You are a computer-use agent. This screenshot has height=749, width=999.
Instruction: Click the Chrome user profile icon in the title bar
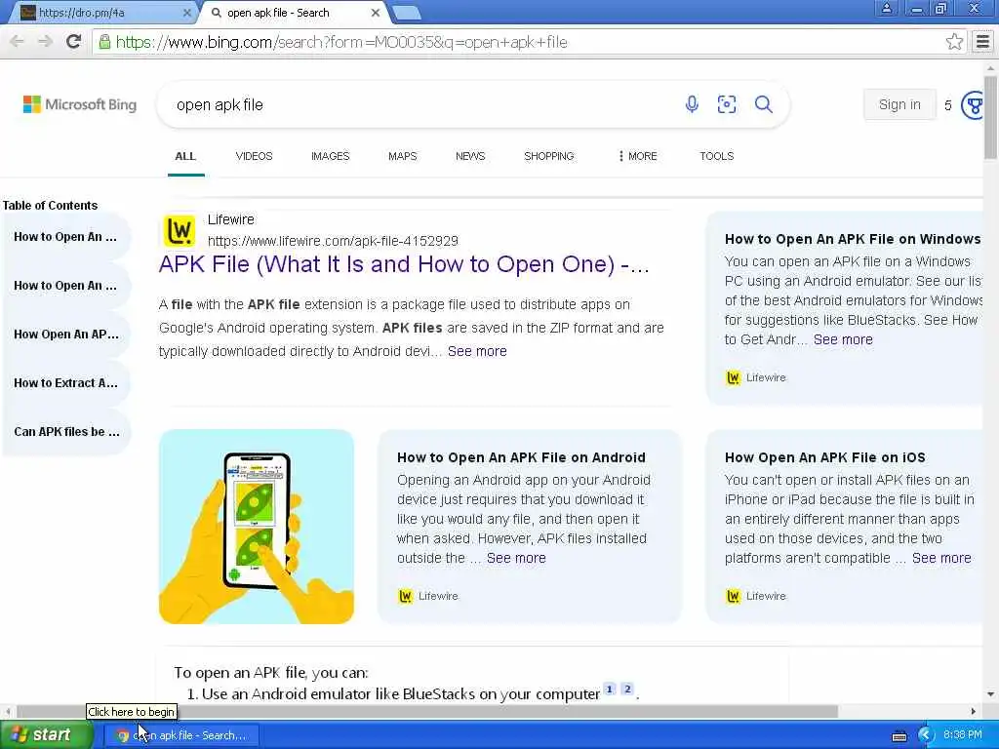886,8
